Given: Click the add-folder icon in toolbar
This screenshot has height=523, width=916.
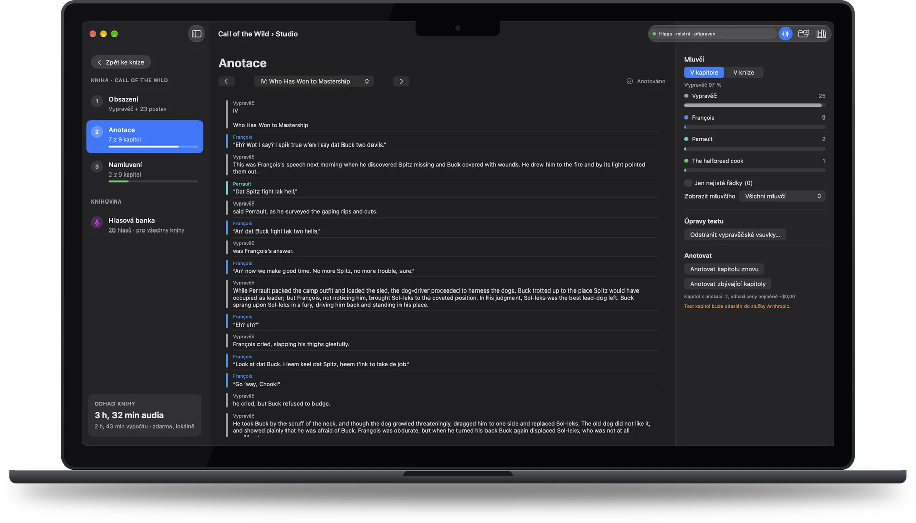Looking at the screenshot, I should 804,34.
